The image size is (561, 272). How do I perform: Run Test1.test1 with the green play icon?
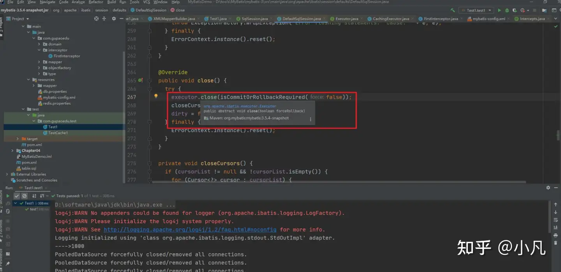499,11
